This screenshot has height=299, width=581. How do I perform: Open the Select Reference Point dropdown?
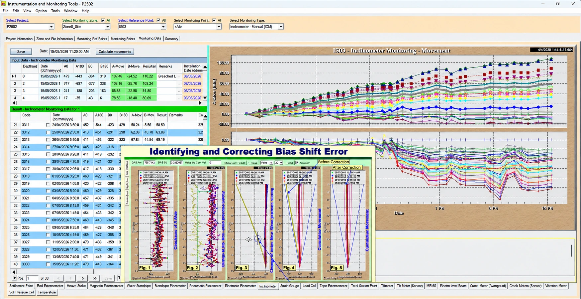click(163, 27)
